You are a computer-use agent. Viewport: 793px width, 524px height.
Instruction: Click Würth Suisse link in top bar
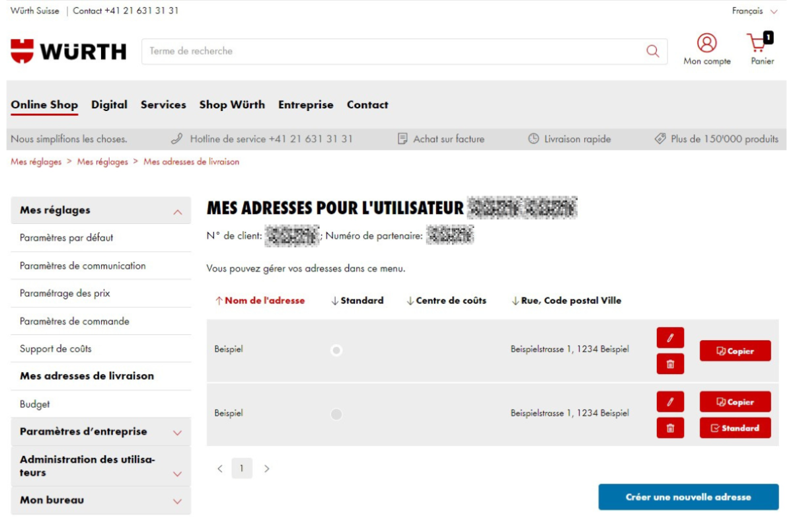click(34, 11)
